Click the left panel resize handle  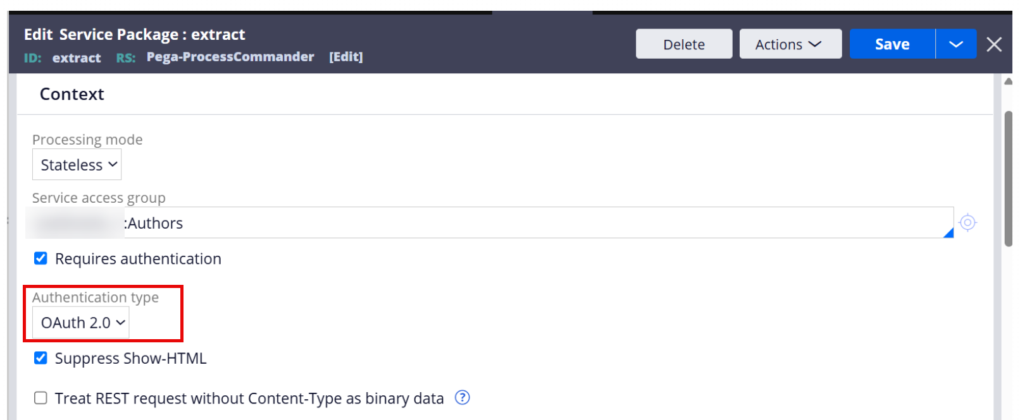pos(7,220)
